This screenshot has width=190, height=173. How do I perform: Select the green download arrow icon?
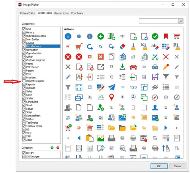(122, 67)
